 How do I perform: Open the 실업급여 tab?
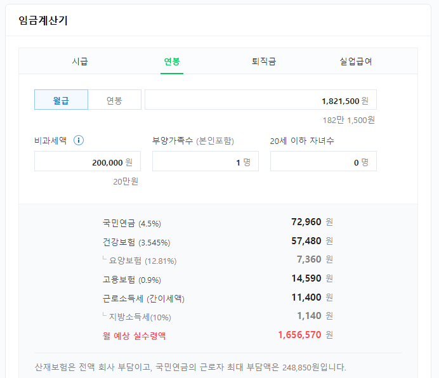click(x=355, y=62)
